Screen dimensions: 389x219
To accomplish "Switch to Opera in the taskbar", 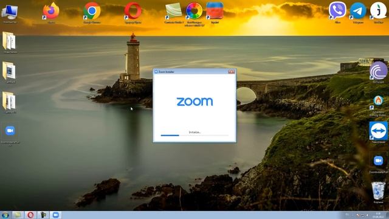I will pyautogui.click(x=30, y=215).
